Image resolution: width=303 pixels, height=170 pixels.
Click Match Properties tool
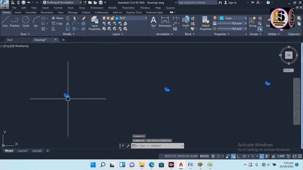(x=205, y=23)
